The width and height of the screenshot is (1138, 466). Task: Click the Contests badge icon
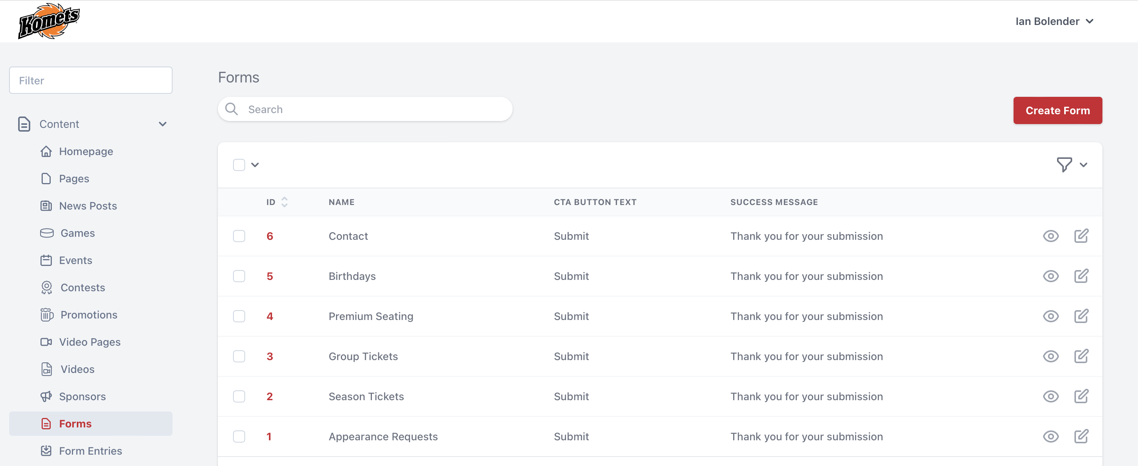[x=47, y=287]
